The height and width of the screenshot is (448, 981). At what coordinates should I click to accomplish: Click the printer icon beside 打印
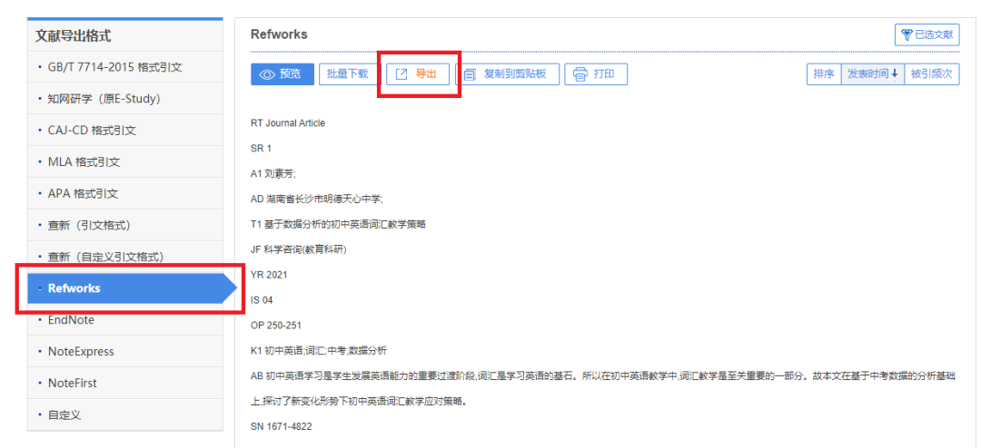tap(580, 74)
